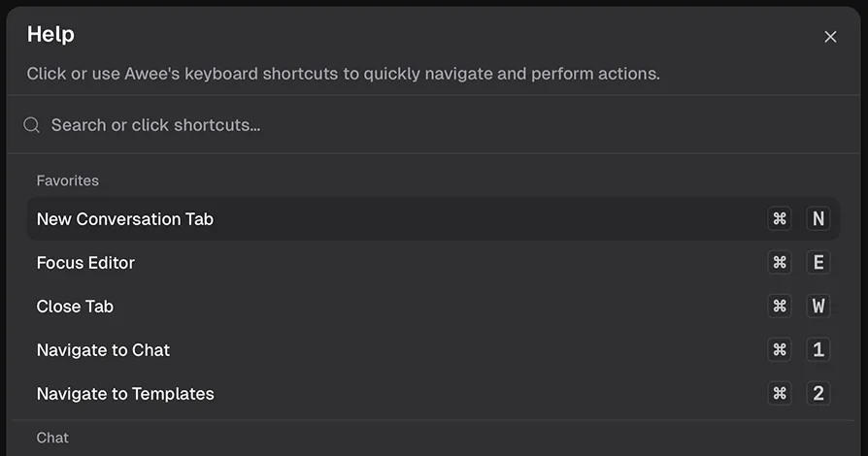Click Command key icon for New Conversation Tab
Screen dimensions: 868x456
pos(780,219)
